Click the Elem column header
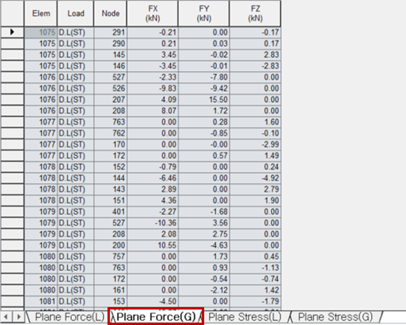 (x=41, y=13)
